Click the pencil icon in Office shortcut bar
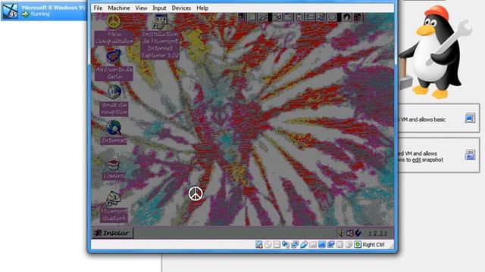The height and width of the screenshot is (272, 485). [263, 17]
